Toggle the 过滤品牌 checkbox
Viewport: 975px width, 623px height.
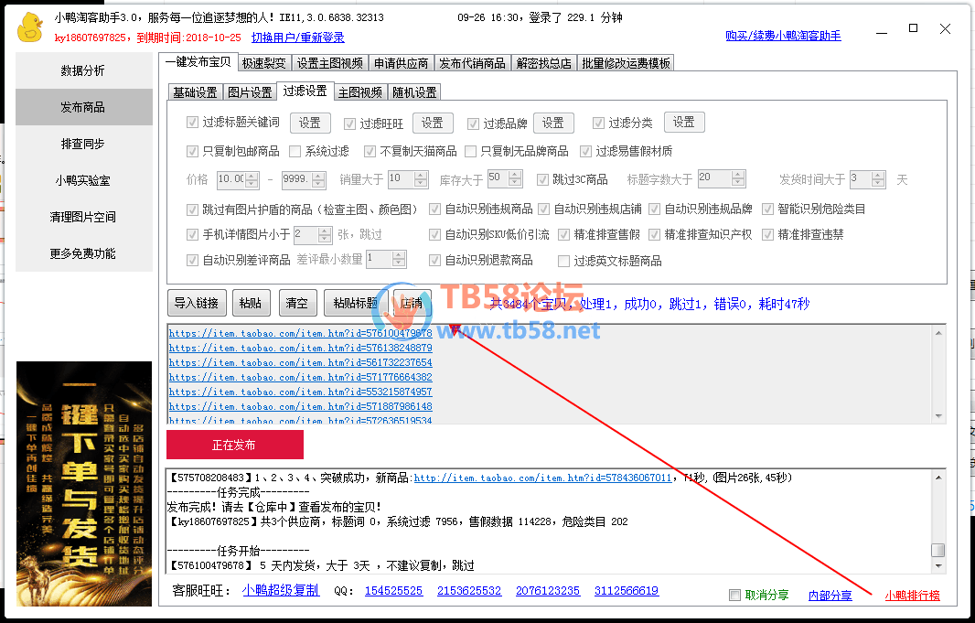click(x=473, y=124)
